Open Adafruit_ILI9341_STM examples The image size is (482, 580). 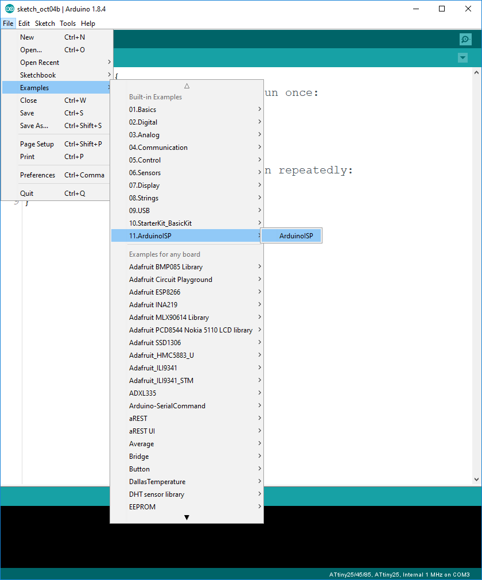coord(187,380)
